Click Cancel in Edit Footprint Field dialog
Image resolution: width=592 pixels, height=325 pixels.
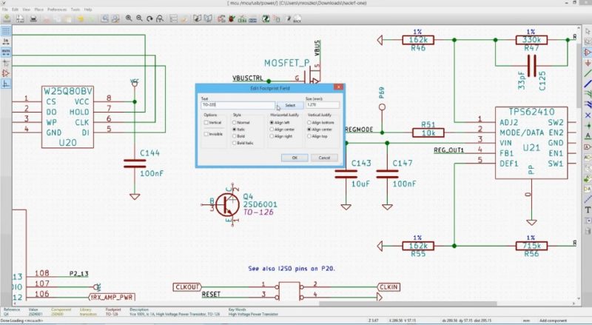324,158
